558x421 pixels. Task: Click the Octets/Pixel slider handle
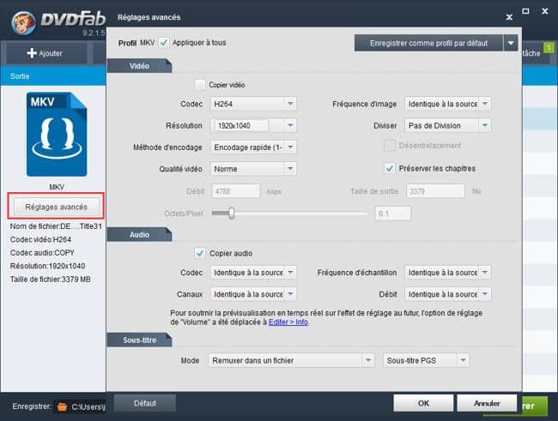(x=232, y=214)
